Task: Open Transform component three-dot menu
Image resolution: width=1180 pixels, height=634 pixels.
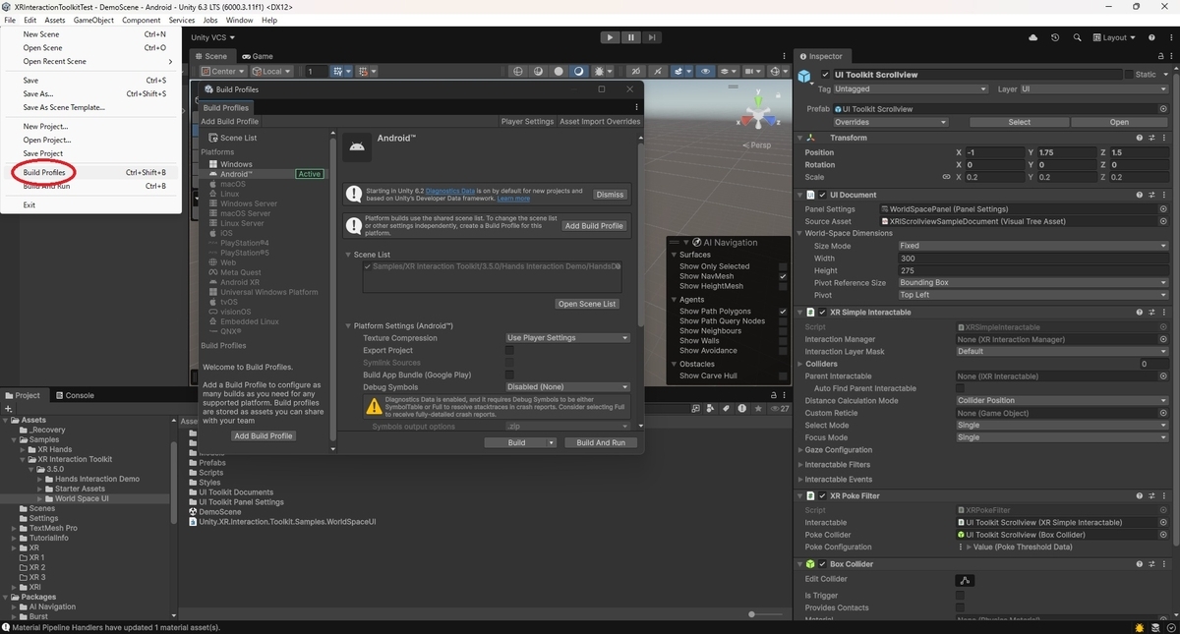Action: [1164, 138]
